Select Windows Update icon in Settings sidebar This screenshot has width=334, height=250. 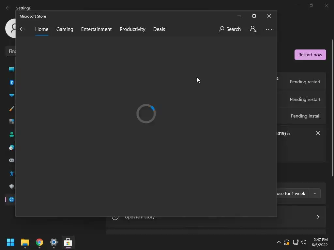[x=11, y=200]
